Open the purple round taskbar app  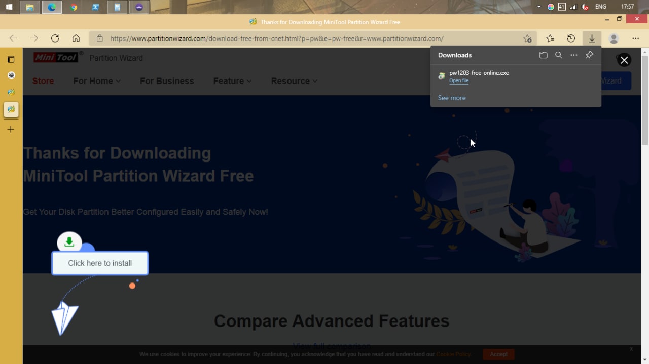tap(139, 7)
